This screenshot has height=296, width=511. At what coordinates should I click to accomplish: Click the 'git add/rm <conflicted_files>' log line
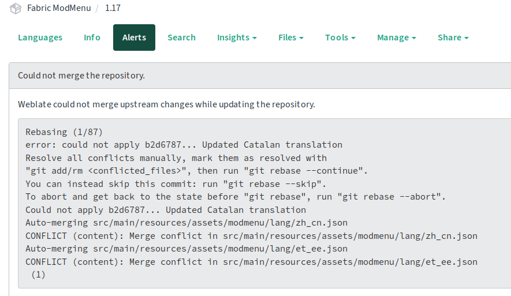pyautogui.click(x=196, y=171)
